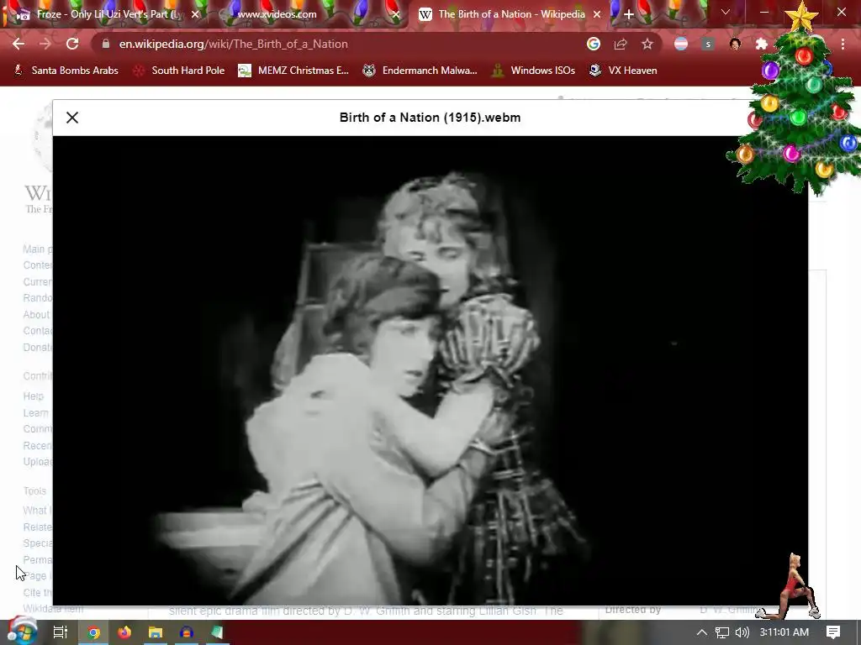Open Google icon in address bar

[x=593, y=44]
